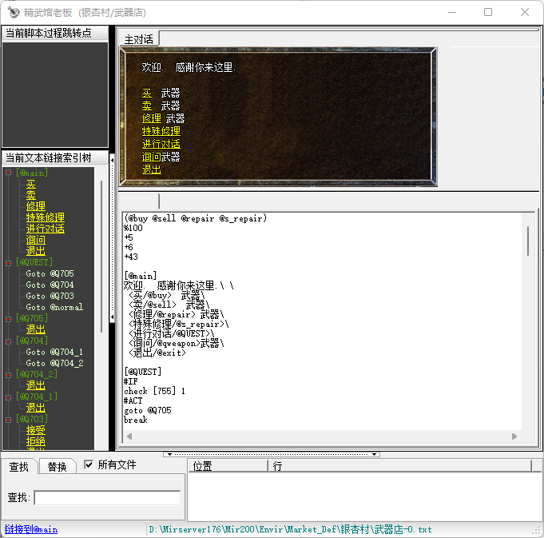The height and width of the screenshot is (538, 544).
Task: Select 买 under [@main] in tree
Action: click(x=31, y=184)
